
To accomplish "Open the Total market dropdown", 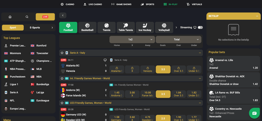I will (x=178, y=39).
